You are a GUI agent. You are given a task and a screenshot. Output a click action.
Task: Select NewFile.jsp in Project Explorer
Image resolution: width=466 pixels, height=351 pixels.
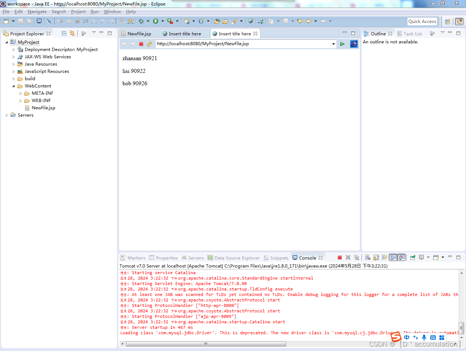(x=43, y=108)
